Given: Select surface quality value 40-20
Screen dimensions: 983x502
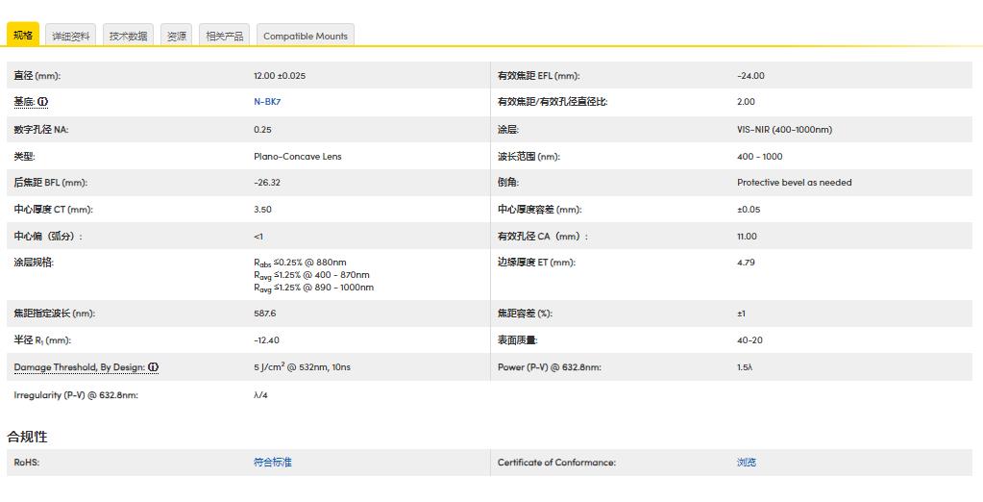Looking at the screenshot, I should point(750,340).
